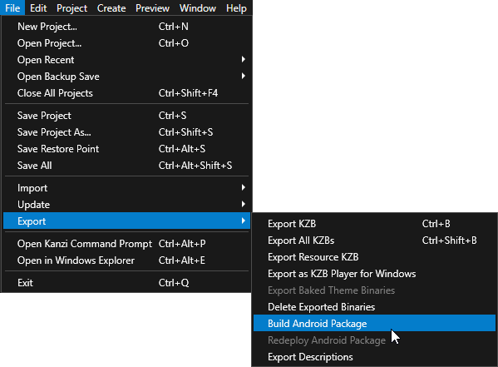Choose New Project from File menu
This screenshot has width=498, height=367.
pos(126,27)
